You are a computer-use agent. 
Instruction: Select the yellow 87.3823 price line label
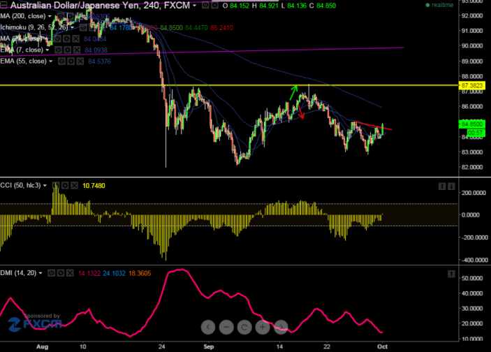pos(472,85)
